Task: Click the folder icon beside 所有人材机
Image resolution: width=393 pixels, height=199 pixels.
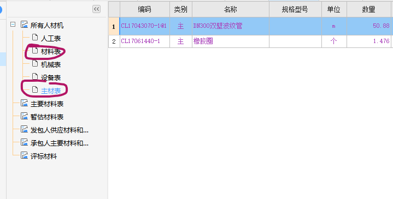Action: point(24,25)
